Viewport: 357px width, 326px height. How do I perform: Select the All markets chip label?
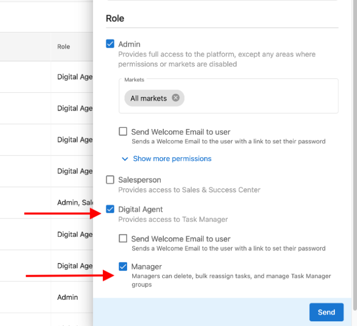point(149,98)
